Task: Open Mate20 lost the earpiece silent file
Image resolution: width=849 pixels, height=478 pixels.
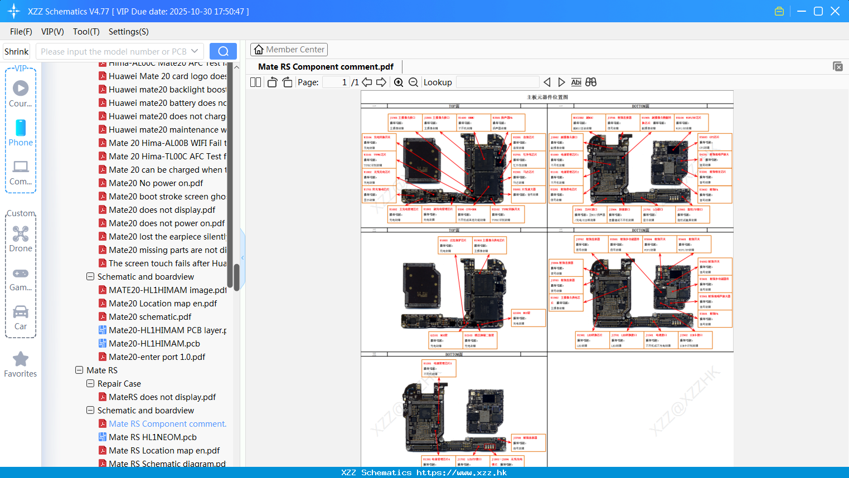Action: [167, 236]
